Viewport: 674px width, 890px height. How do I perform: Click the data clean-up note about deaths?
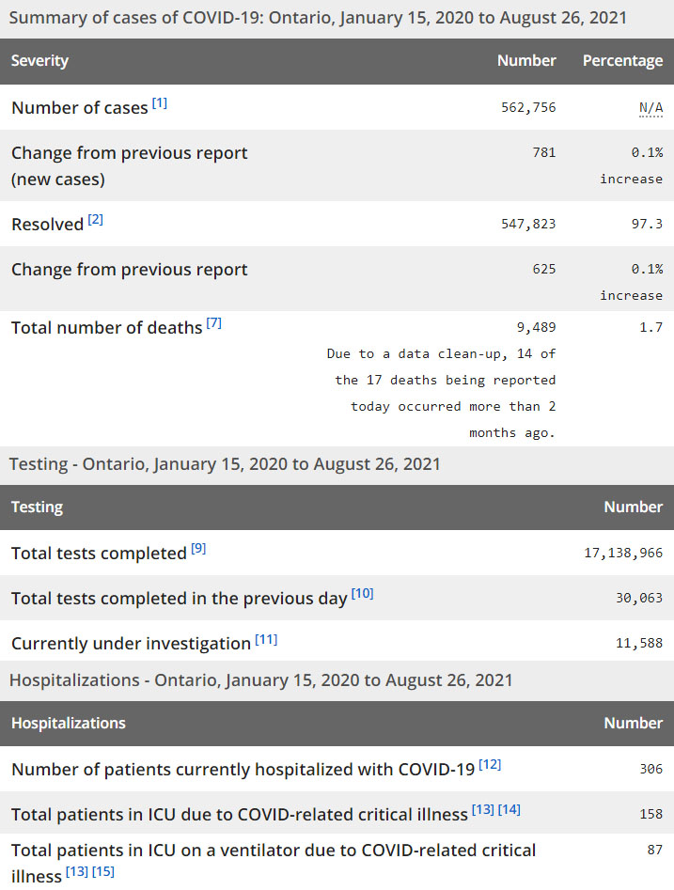pos(442,393)
